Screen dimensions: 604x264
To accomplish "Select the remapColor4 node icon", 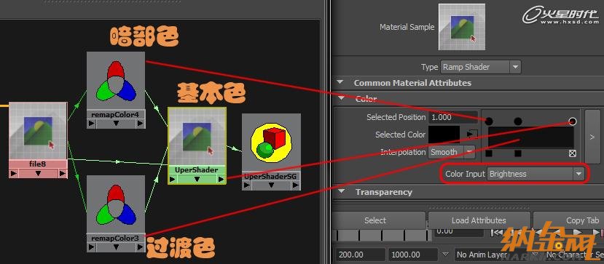I will [x=116, y=81].
